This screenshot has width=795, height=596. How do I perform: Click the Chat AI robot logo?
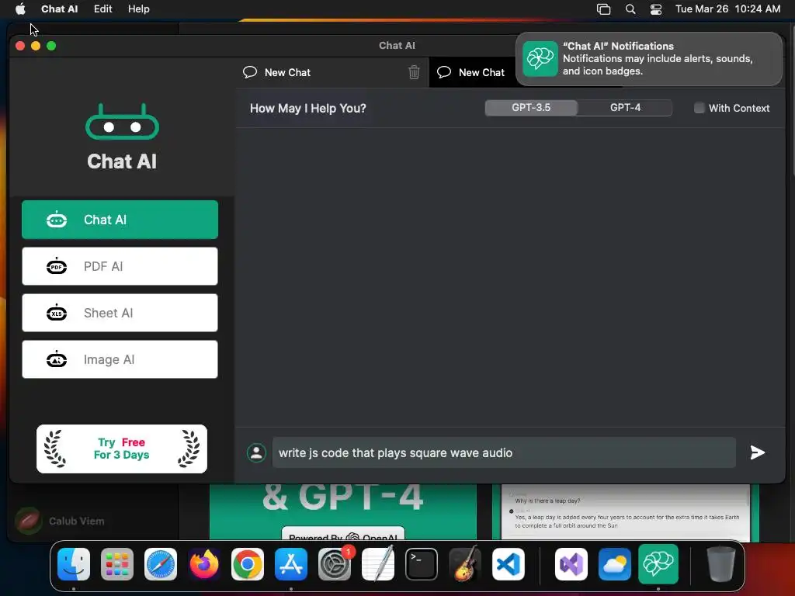[122, 122]
